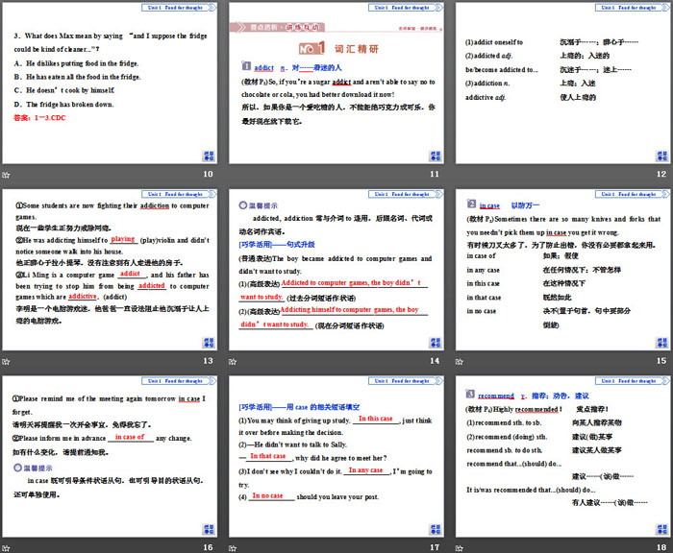The image size is (673, 553).
Task: Click the slide number 13 label
Action: pos(208,360)
